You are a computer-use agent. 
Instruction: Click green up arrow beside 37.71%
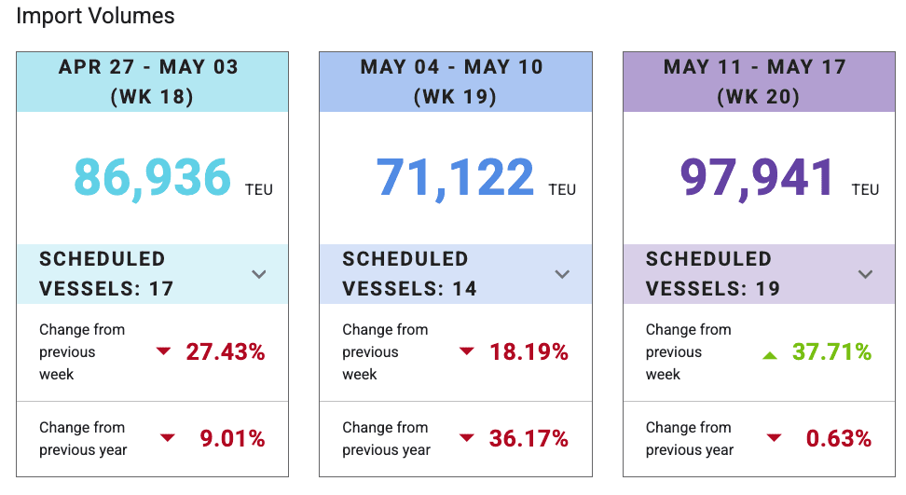point(770,353)
